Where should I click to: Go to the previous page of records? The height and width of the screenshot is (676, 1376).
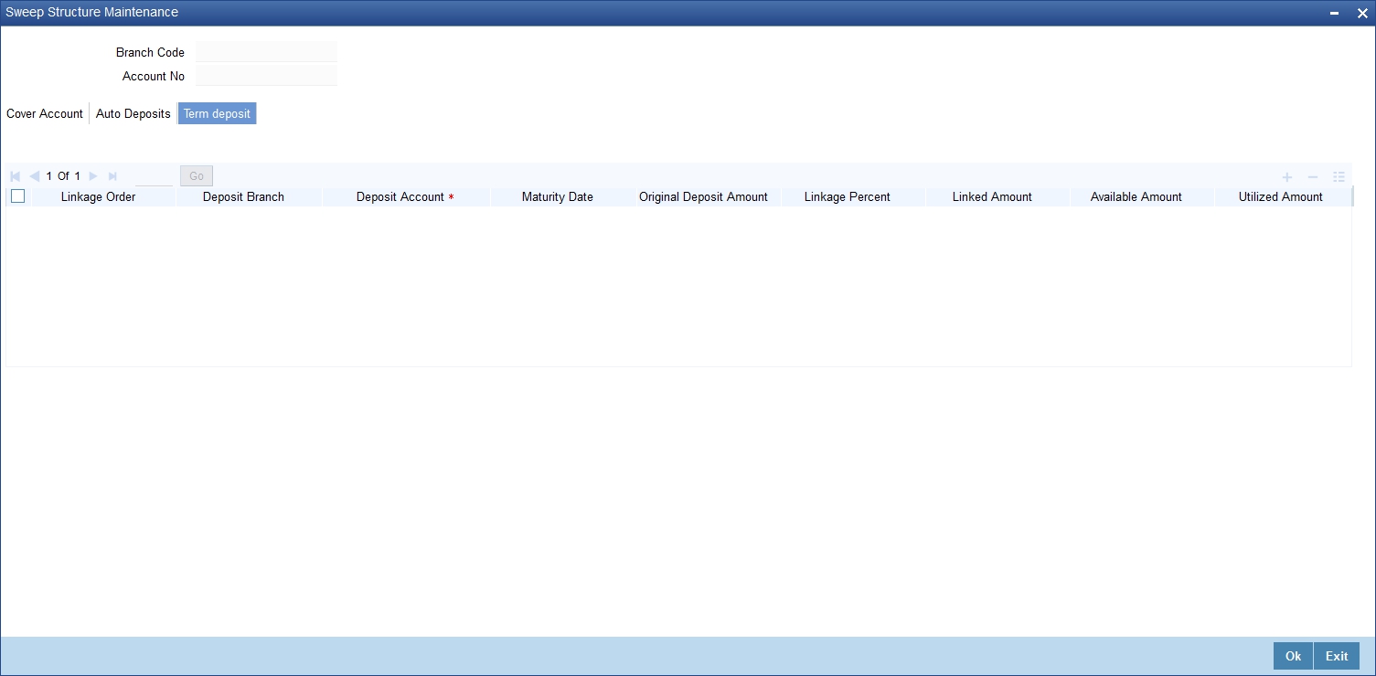[x=35, y=175]
